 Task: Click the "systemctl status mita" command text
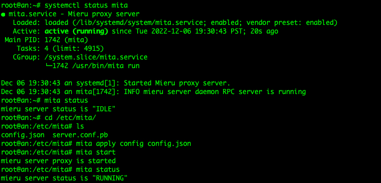(86, 6)
